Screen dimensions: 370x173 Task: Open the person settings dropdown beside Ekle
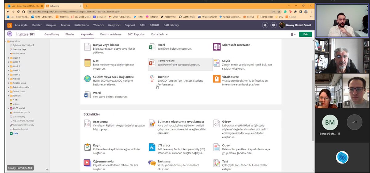point(293,35)
